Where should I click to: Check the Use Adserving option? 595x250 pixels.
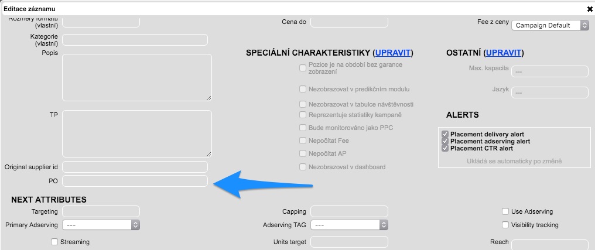tap(505, 211)
